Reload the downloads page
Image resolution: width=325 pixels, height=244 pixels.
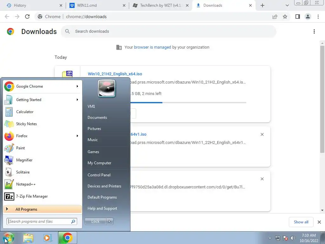27,17
